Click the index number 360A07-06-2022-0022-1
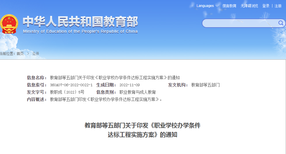286x154 pixels. tap(71, 85)
